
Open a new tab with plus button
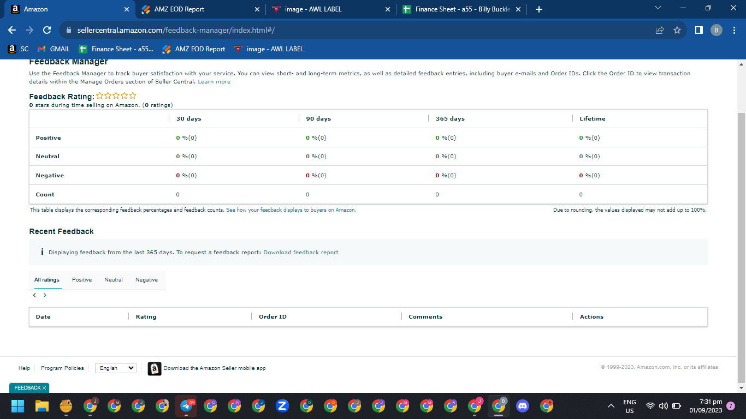(x=539, y=9)
